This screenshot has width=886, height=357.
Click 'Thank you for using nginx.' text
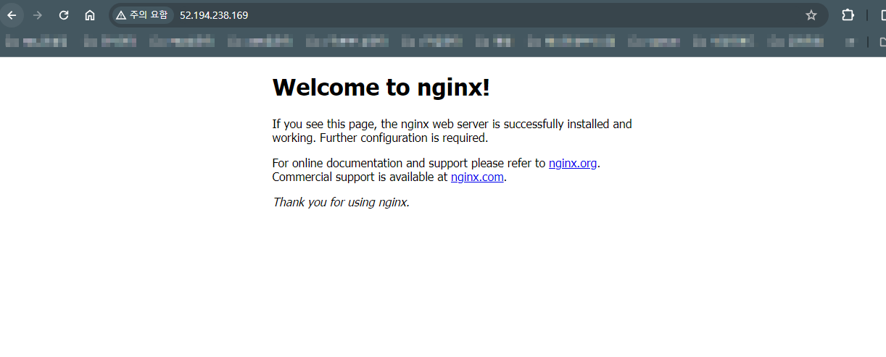[341, 203]
